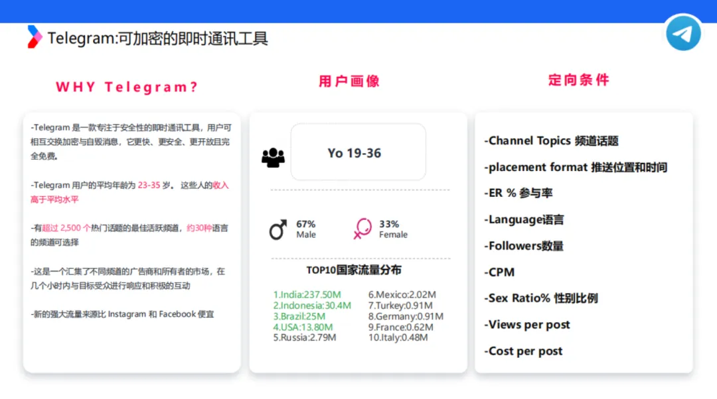Click the Telegram paper plane icon
This screenshot has width=717, height=399.
683,33
